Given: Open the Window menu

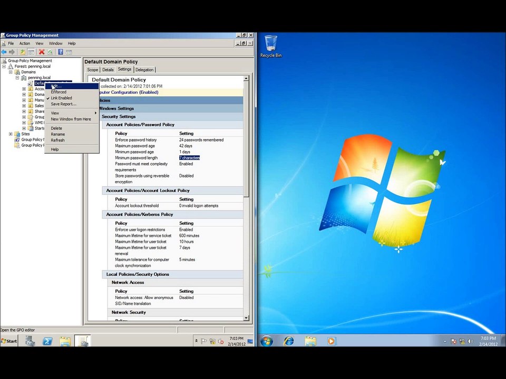Looking at the screenshot, I should coord(55,44).
